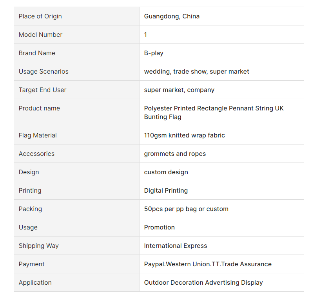Click the 'Brand Name' label cell
The width and height of the screenshot is (330, 298).
coord(37,53)
